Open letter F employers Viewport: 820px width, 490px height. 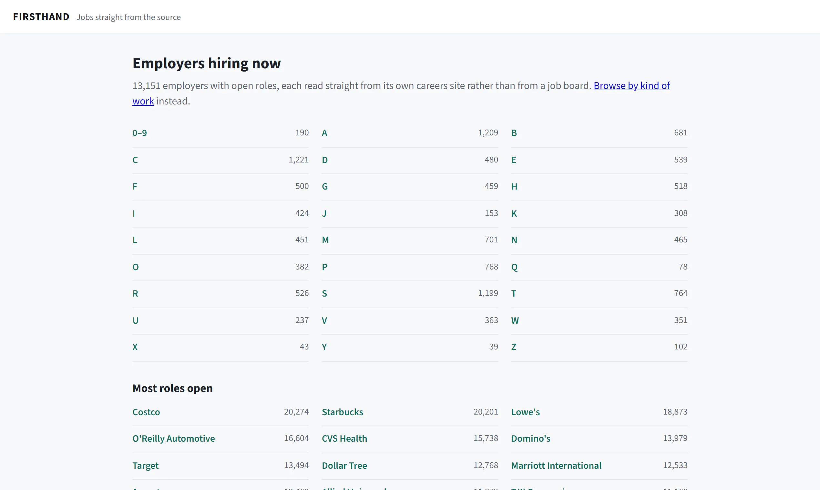tap(135, 187)
